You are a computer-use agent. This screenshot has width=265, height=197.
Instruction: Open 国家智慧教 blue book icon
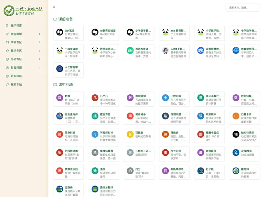(201, 50)
